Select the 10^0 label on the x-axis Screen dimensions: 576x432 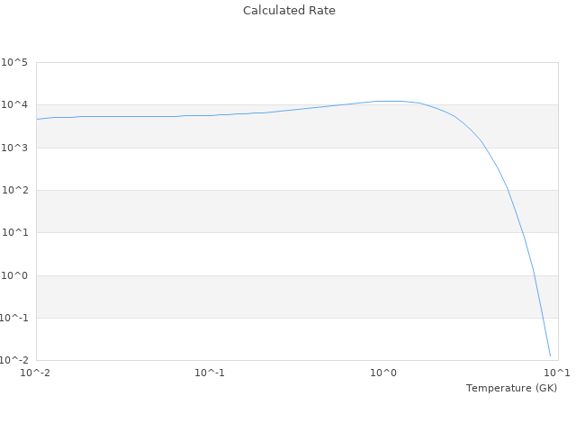(x=384, y=373)
